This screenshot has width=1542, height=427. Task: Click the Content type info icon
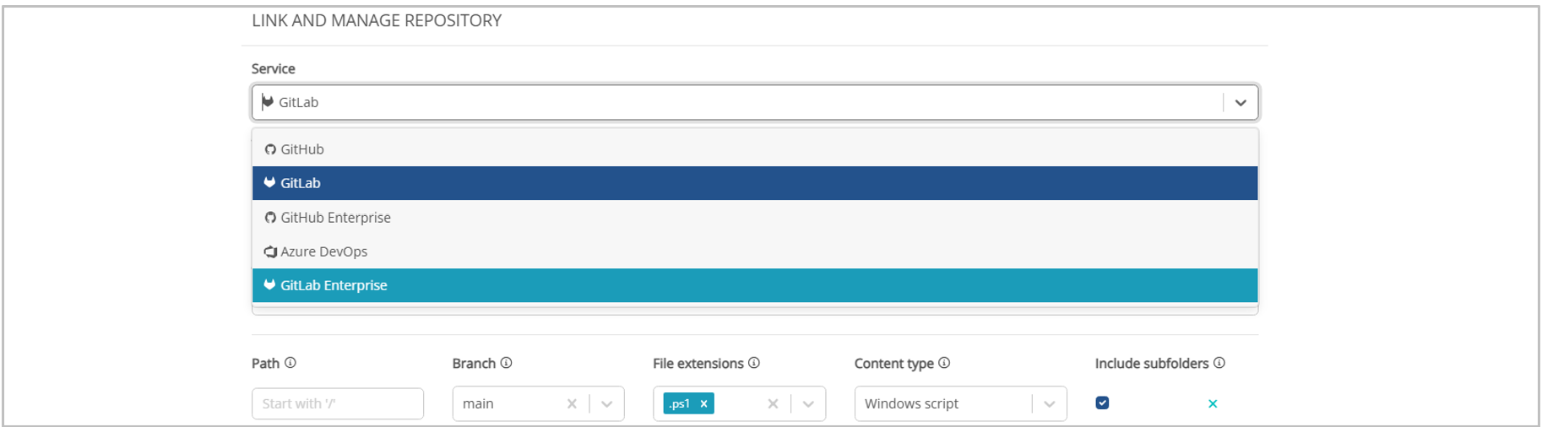coord(944,363)
